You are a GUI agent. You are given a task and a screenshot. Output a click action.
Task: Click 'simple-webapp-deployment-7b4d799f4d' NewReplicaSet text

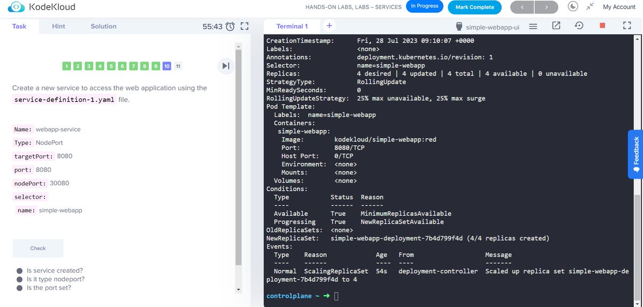(x=397, y=238)
